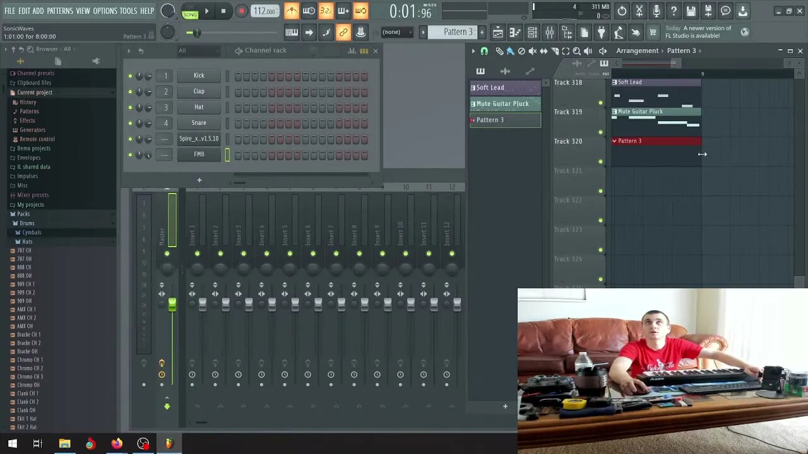Mute mixer Insert 1 green light
Viewport: 808px width, 454px height.
197,253
